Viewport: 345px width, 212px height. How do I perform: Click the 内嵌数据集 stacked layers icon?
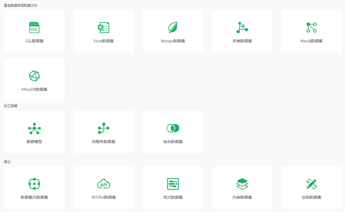pyautogui.click(x=242, y=184)
